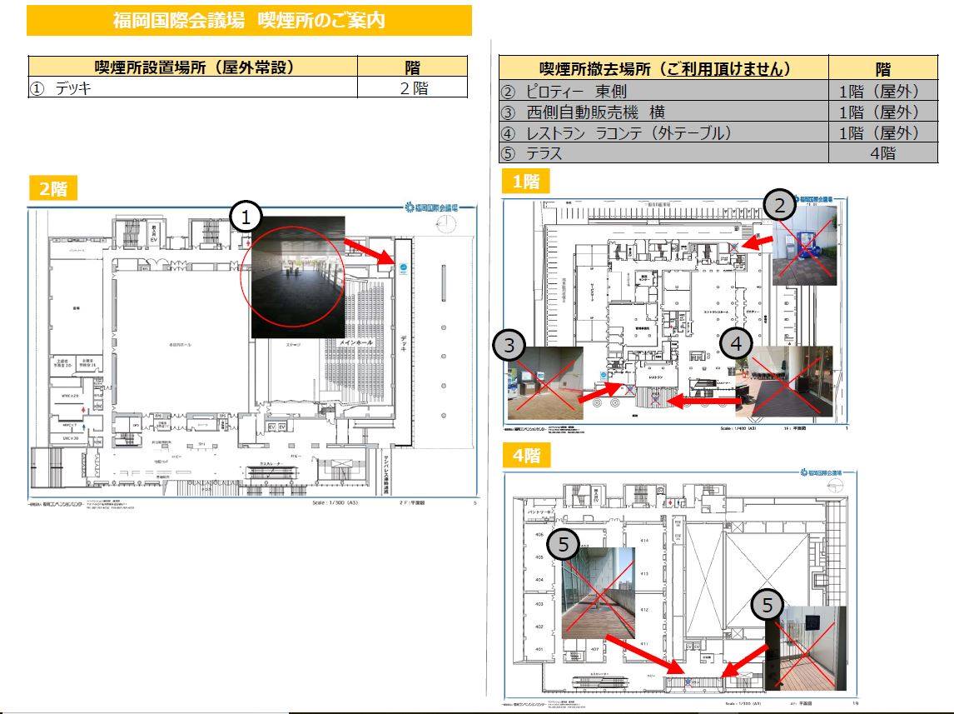Click the 2F：平面図 caption
Screen dimensions: 954x714
[412, 502]
